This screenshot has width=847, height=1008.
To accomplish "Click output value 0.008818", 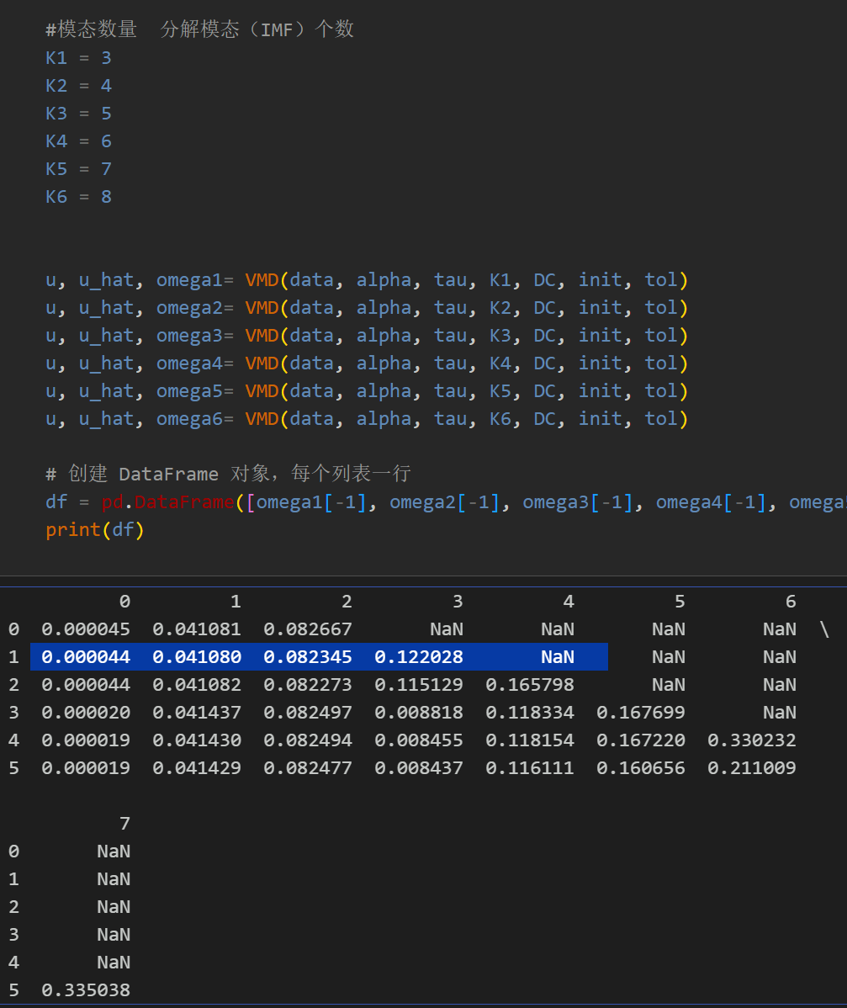I will [x=418, y=713].
